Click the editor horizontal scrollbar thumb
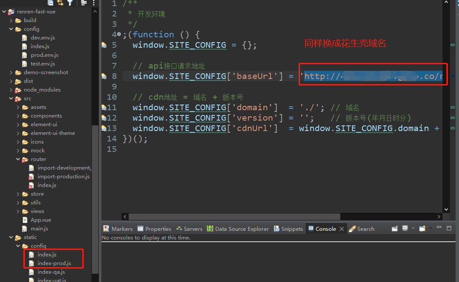Viewport: 459px width, 282px height. click(234, 216)
